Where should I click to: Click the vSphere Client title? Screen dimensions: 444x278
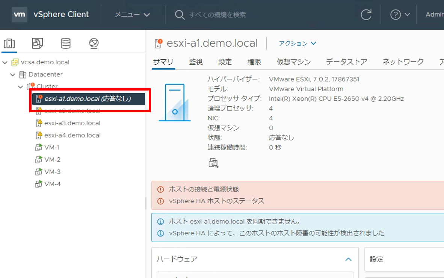[x=61, y=14]
